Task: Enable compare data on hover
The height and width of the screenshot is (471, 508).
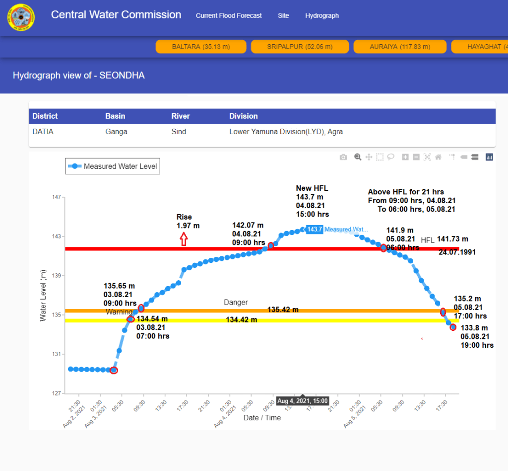Action: coord(474,157)
